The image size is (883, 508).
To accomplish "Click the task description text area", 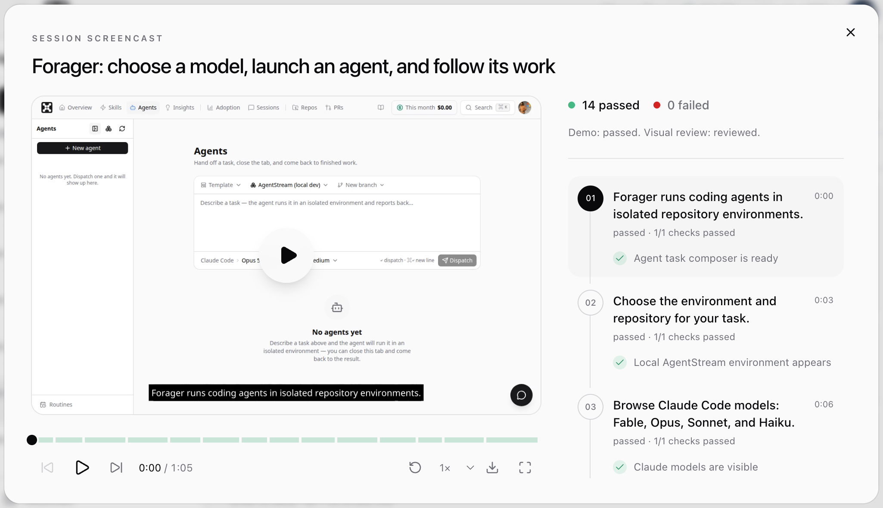I will coord(337,223).
